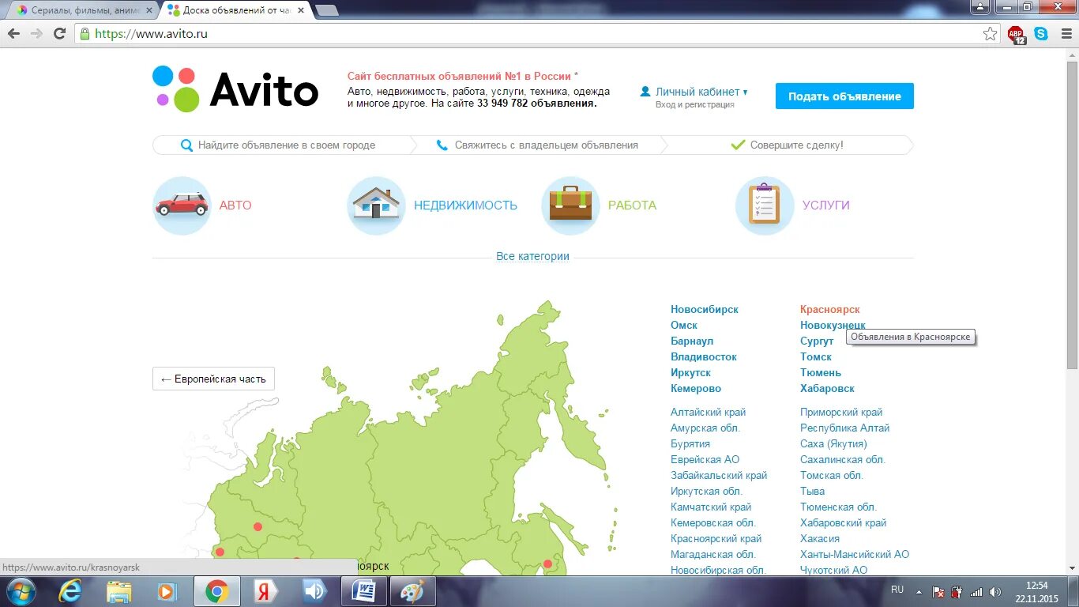Open the Авто category link

pyautogui.click(x=235, y=205)
